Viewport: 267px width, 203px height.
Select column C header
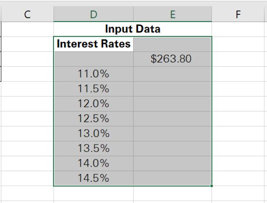[27, 15]
